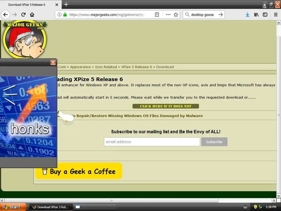Viewport: 281px width, 211px height.
Task: Close the honks popup window
Action: (x=53, y=62)
